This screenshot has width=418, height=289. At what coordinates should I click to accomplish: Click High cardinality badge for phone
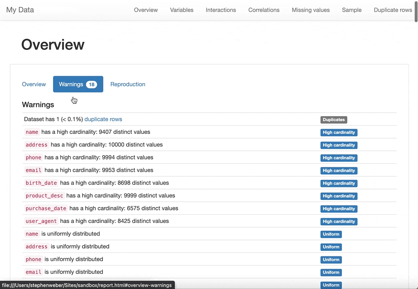[339, 158]
